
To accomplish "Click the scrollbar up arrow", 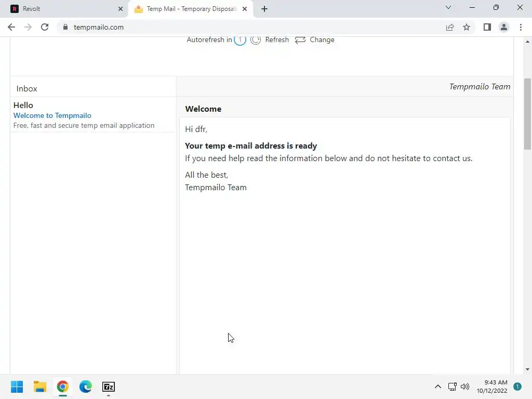I will point(527,42).
